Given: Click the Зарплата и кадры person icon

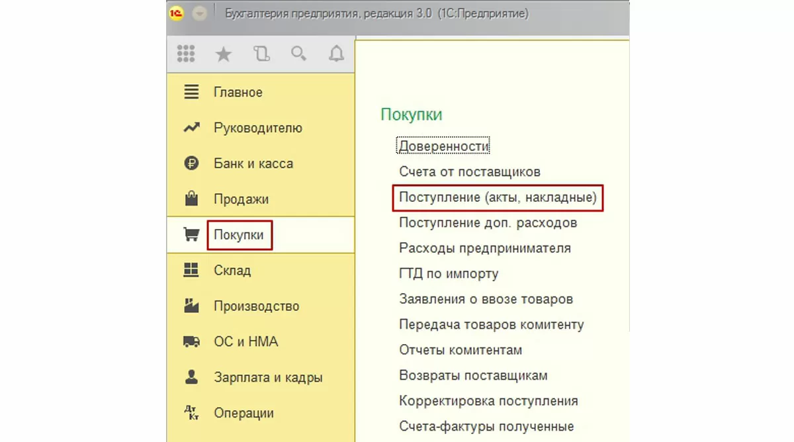Looking at the screenshot, I should click(x=191, y=377).
